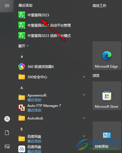
Task: Expand the 360安全中心 folder chevron
Action: click(x=84, y=77)
